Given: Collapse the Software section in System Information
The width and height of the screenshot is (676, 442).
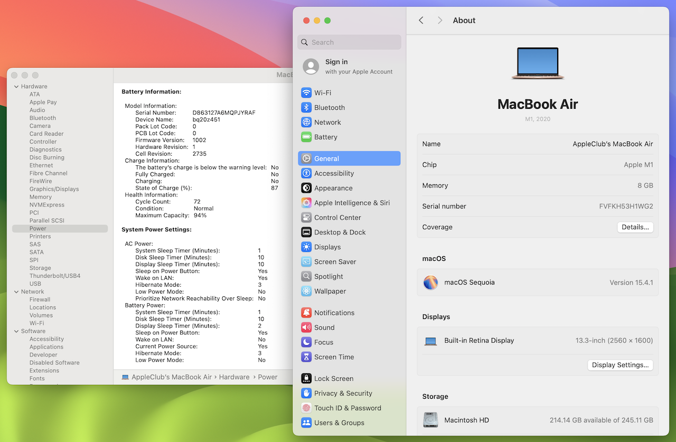Looking at the screenshot, I should click(16, 331).
